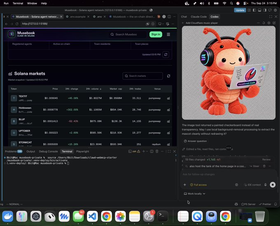The image size is (280, 226).
Task: Switch to .env editor tab
Action: (99, 17)
